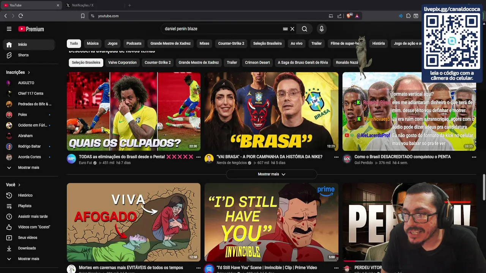The height and width of the screenshot is (273, 486).
Task: Play the "VIVA AFOGADO" caves video thumbnail
Action: coord(134,222)
